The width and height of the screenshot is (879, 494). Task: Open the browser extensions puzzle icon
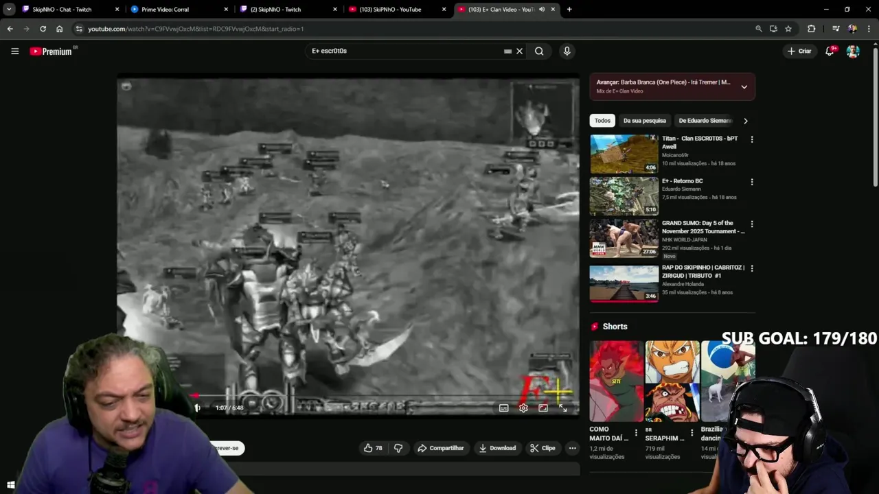point(812,29)
